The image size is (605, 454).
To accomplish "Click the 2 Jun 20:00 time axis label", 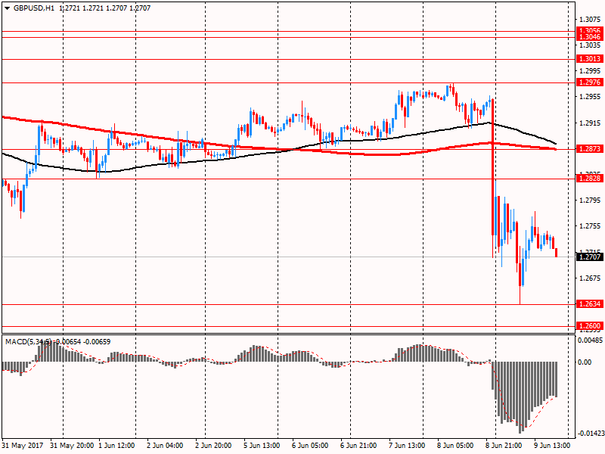I will pos(213,446).
